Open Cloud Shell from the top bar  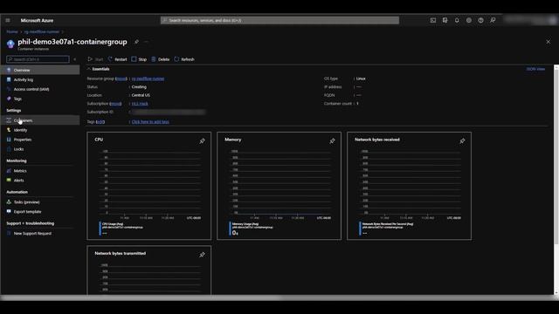[433, 20]
